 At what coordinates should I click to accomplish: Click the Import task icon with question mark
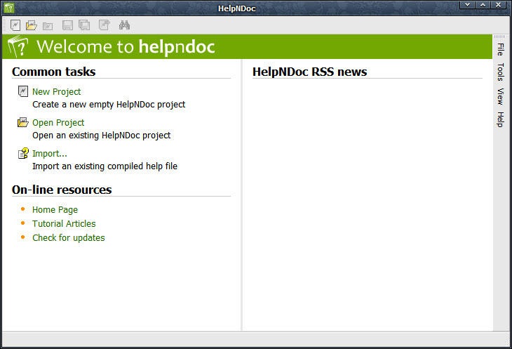click(x=22, y=153)
